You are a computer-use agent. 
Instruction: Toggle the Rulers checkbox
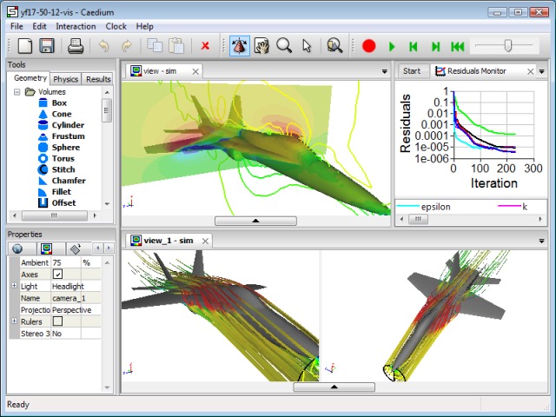tap(57, 321)
